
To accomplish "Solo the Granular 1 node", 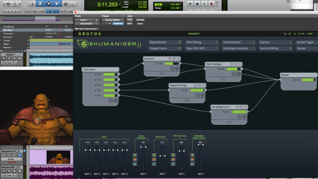I will point(178,59).
